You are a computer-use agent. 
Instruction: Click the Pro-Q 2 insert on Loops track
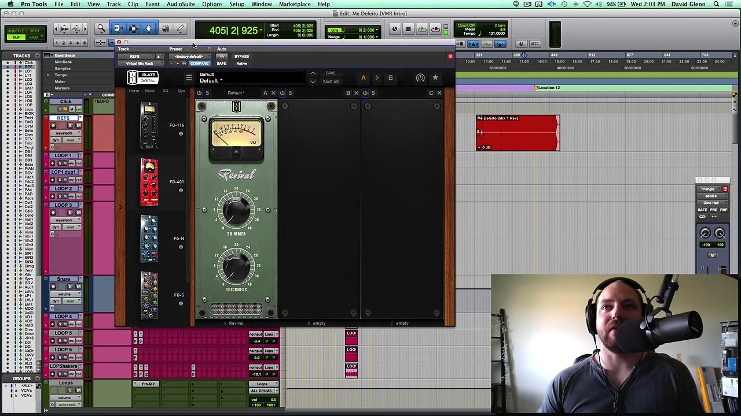click(x=148, y=384)
